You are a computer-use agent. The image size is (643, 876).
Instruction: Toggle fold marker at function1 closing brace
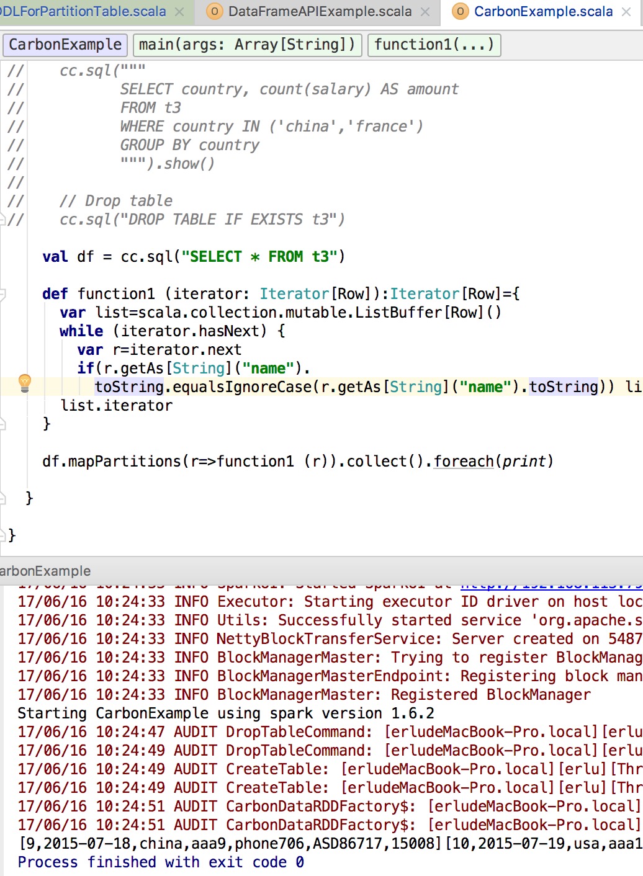2,424
